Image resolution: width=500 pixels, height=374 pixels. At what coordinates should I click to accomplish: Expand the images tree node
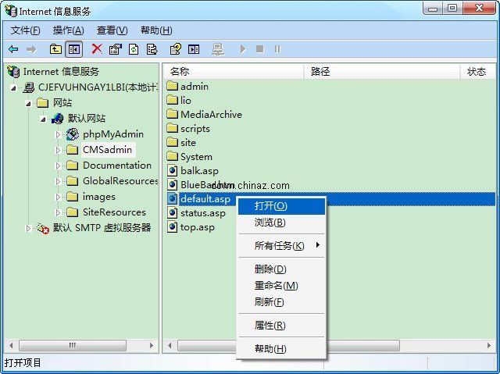coord(58,197)
